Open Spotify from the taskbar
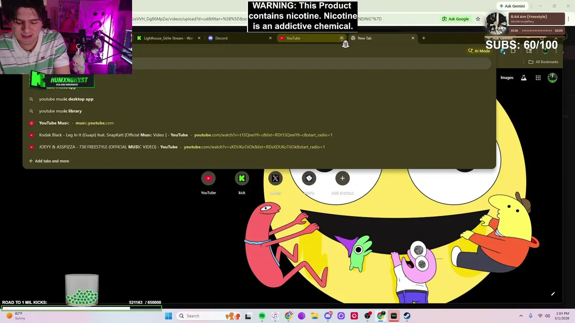 [262, 316]
